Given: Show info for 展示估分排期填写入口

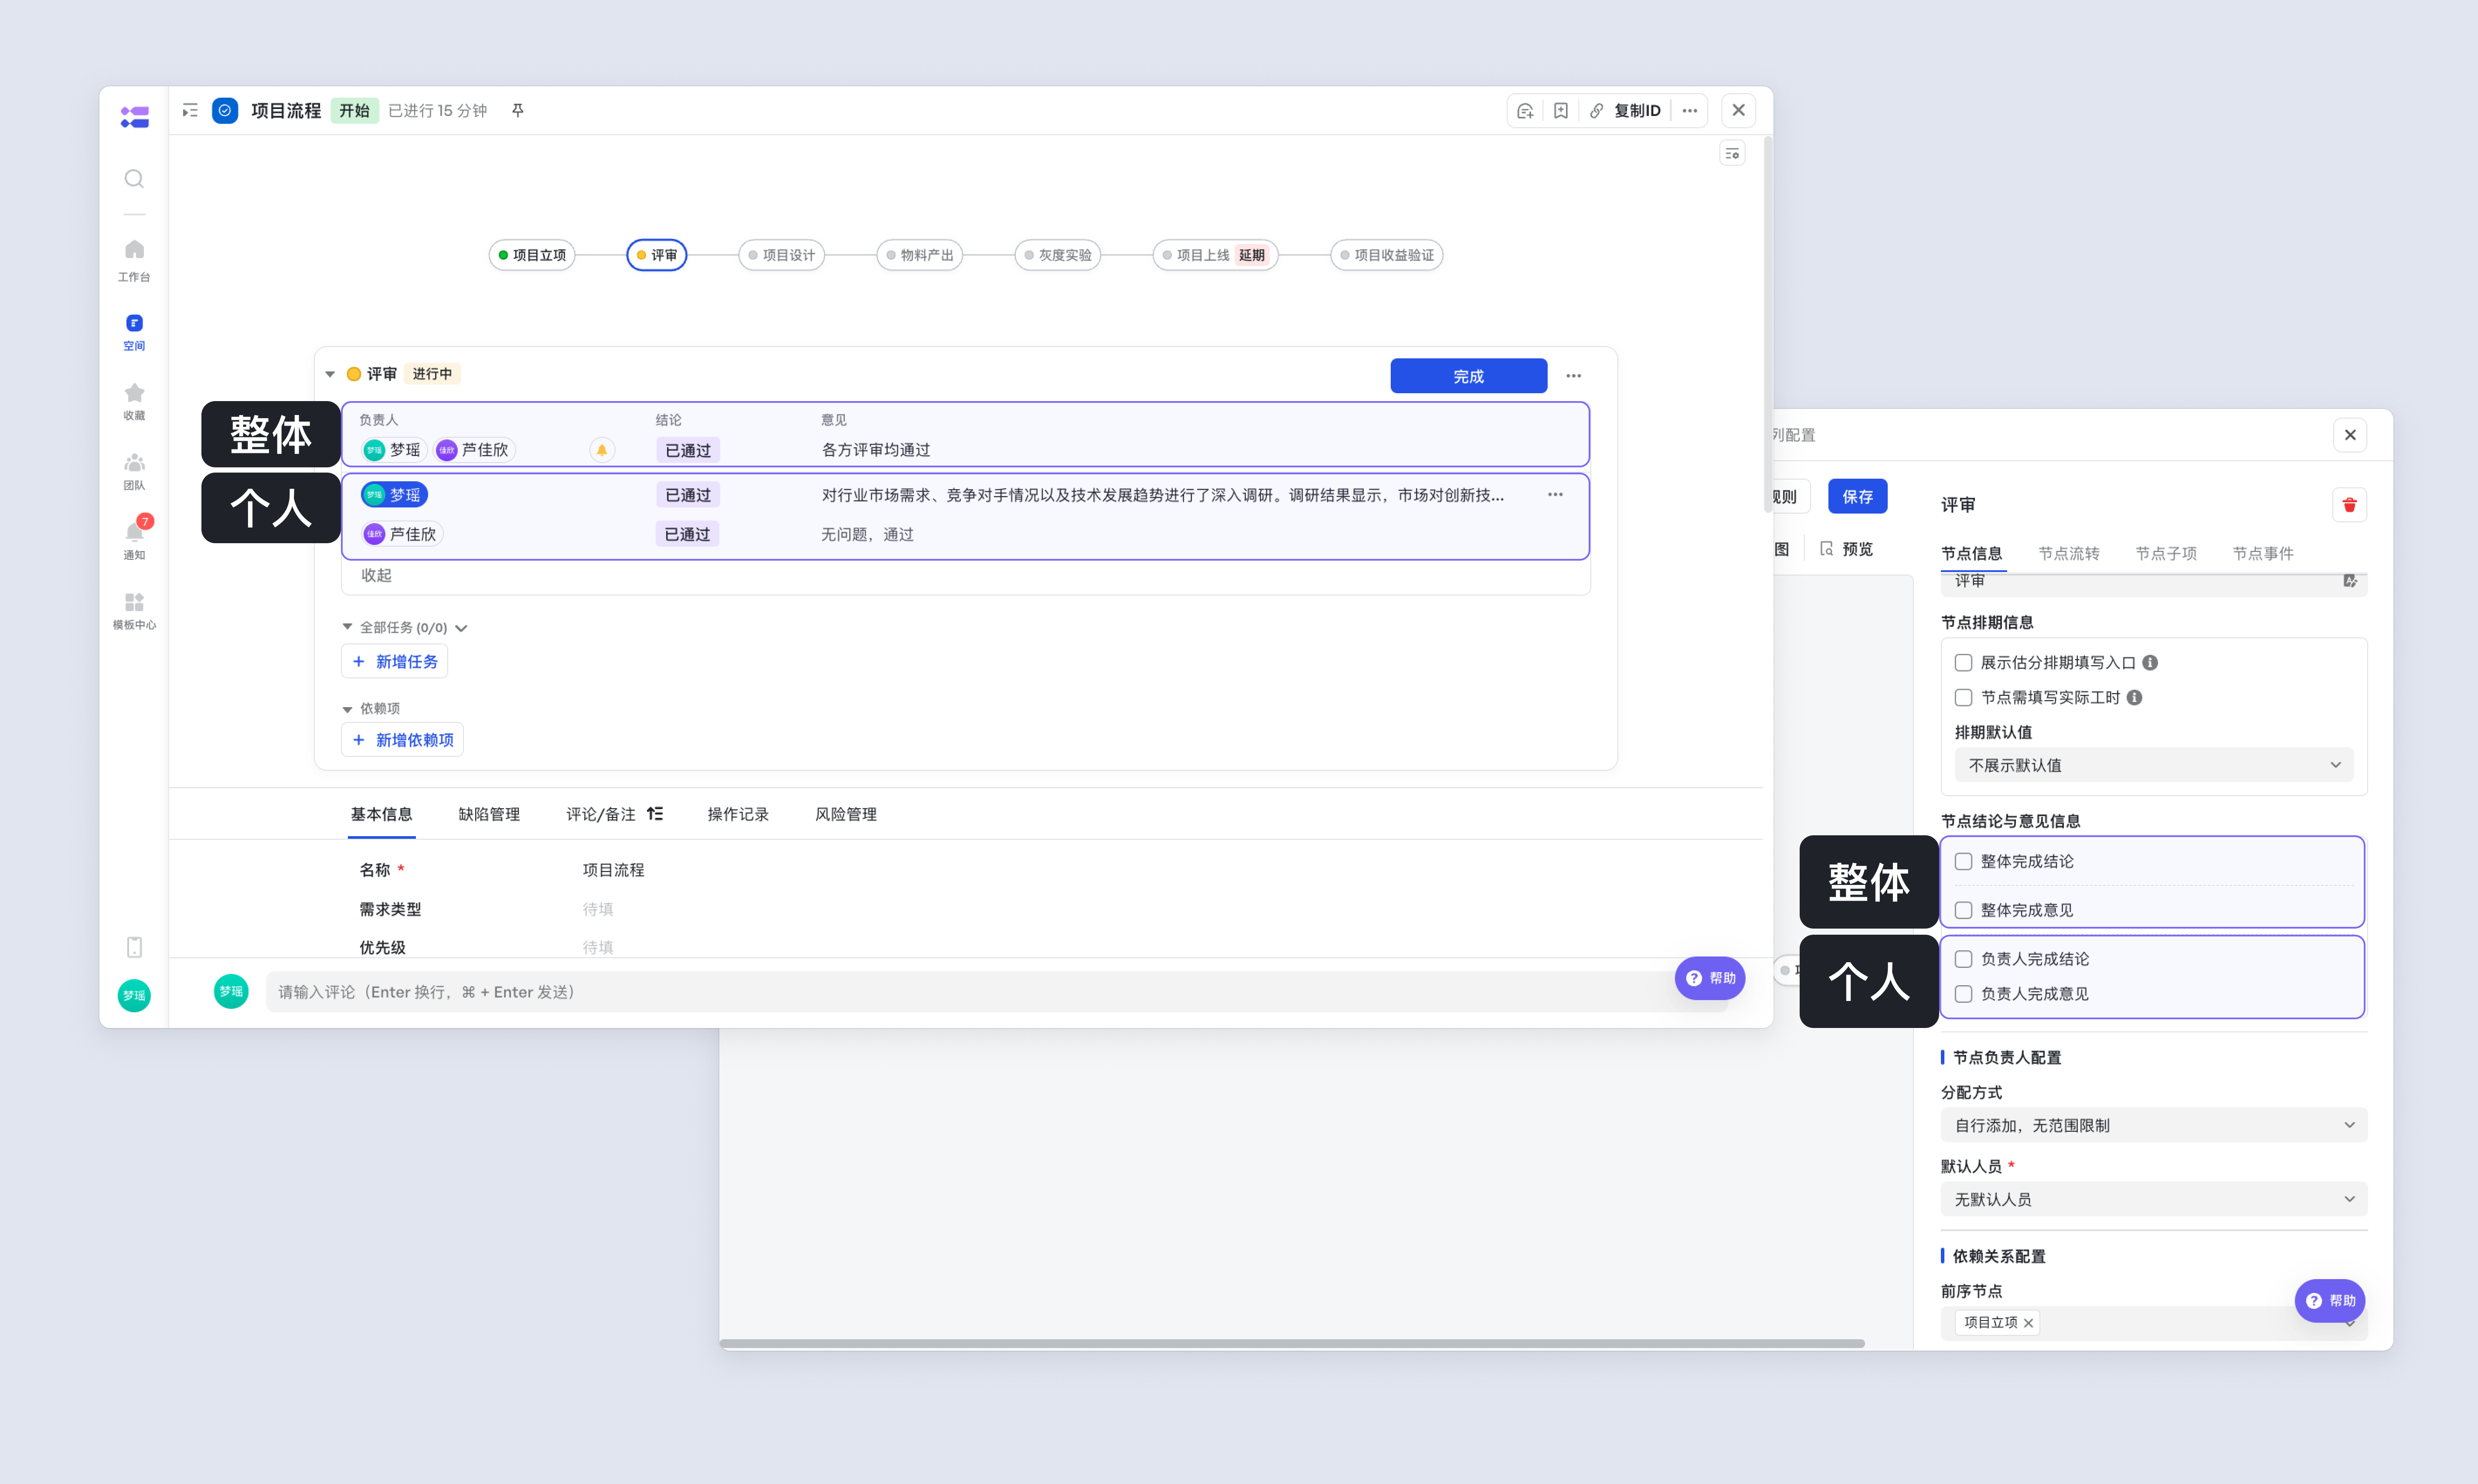Looking at the screenshot, I should click(x=2150, y=663).
